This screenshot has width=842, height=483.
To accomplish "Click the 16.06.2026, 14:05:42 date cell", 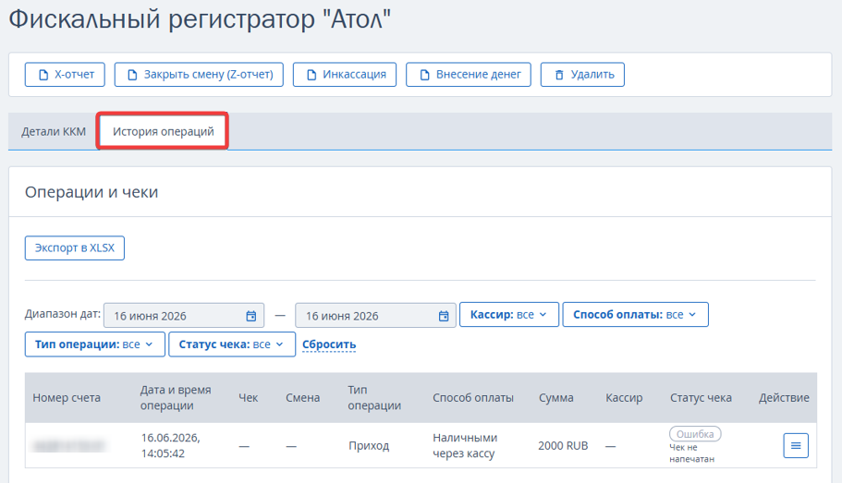I will 171,445.
